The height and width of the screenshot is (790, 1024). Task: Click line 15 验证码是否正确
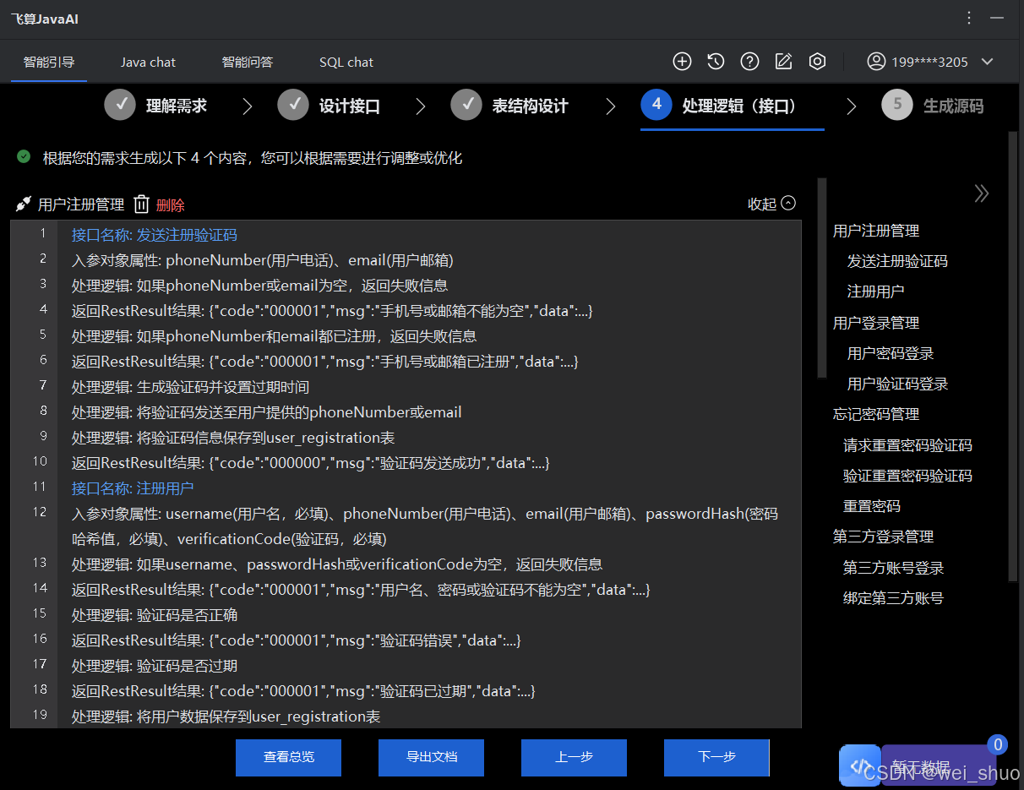155,615
